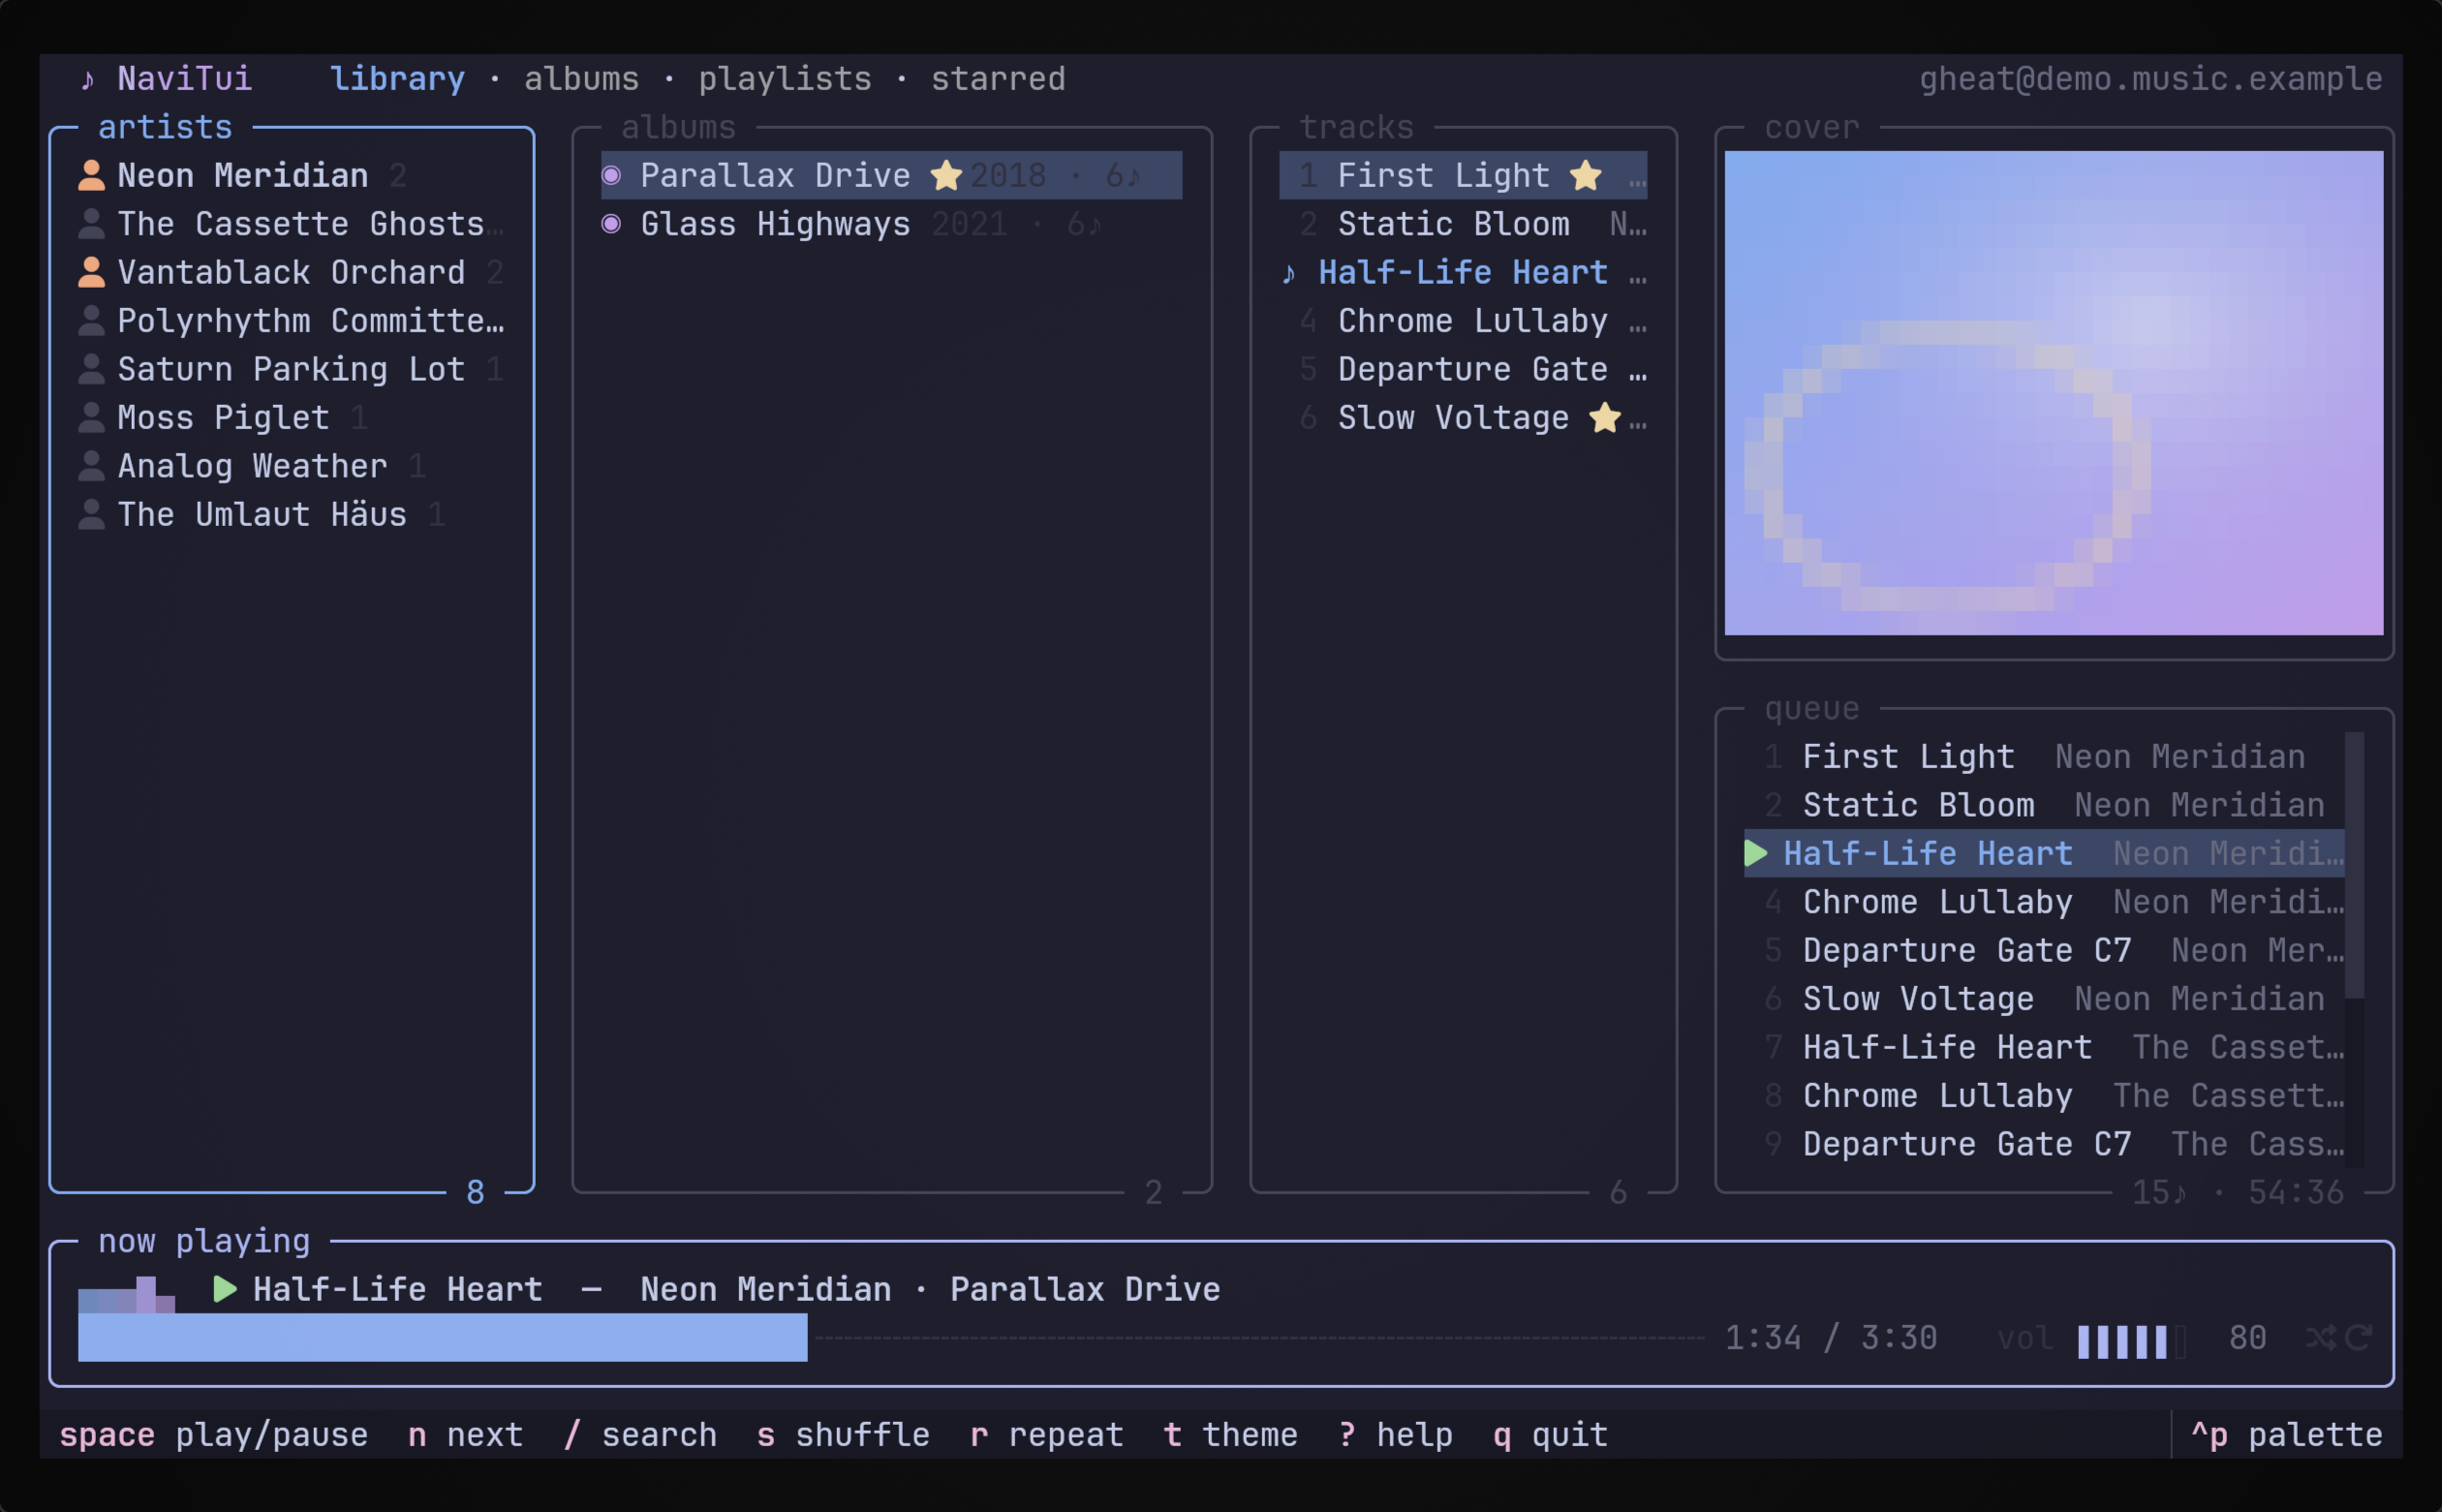
Task: Click the ? help shortcut
Action: (1395, 1435)
